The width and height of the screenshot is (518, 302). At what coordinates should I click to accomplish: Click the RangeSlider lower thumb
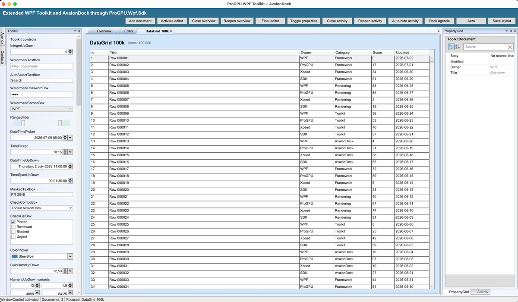[23, 123]
